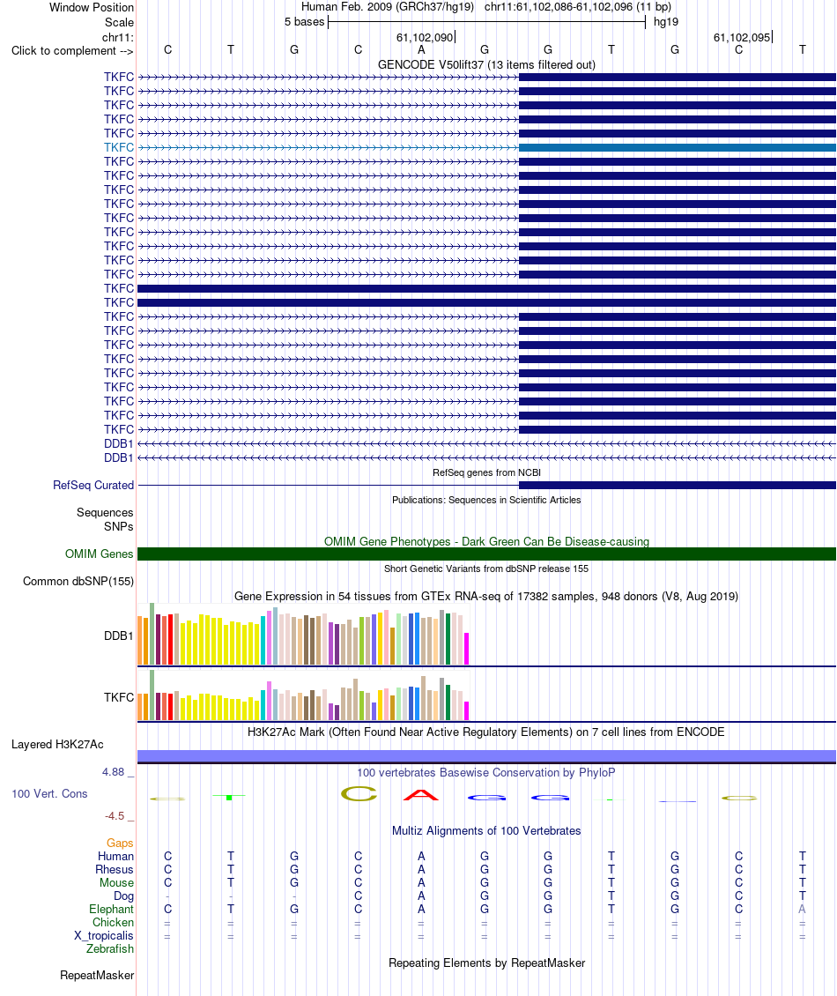This screenshot has height=996, width=837.
Task: Click the chr11:61,102,086-61,102,096 position title
Action: (x=577, y=7)
